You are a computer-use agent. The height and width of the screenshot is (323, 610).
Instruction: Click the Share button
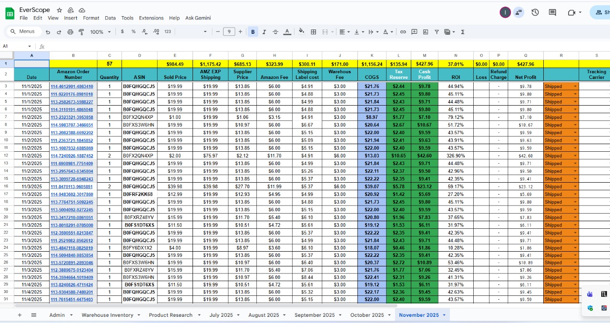(x=600, y=12)
